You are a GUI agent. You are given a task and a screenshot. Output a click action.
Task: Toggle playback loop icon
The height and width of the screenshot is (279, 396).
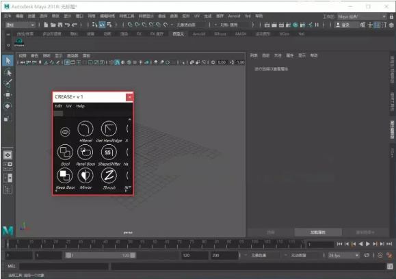[x=367, y=255]
